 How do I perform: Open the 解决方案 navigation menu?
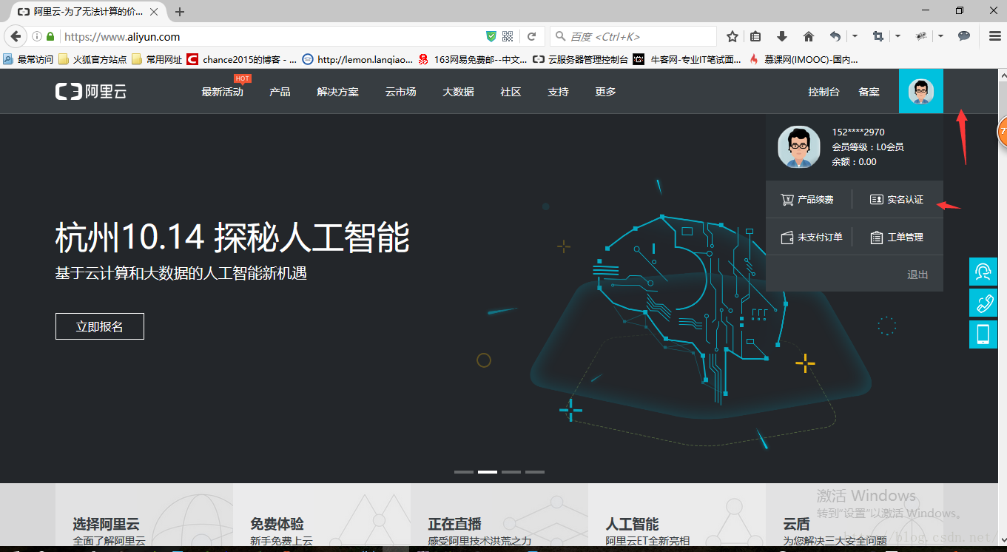[337, 92]
